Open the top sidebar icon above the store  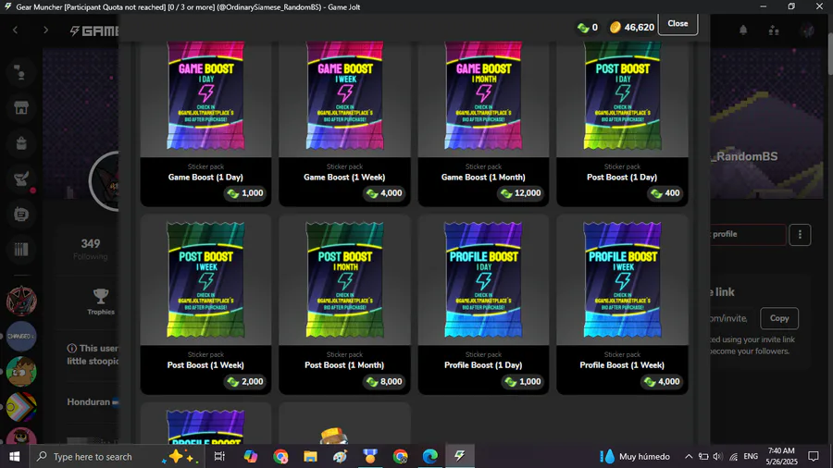21,73
